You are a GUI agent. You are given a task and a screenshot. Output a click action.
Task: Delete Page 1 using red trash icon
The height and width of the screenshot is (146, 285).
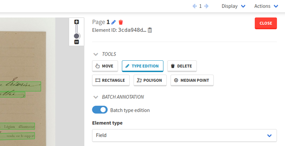(x=121, y=22)
